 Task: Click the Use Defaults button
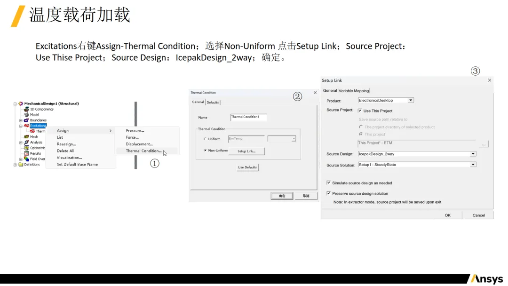tap(247, 167)
